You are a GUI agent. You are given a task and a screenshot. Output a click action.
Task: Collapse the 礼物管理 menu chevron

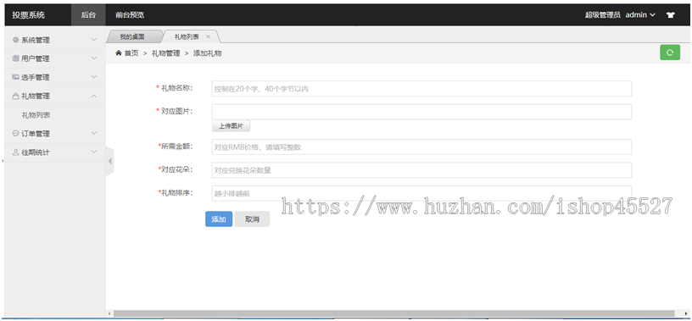point(93,96)
